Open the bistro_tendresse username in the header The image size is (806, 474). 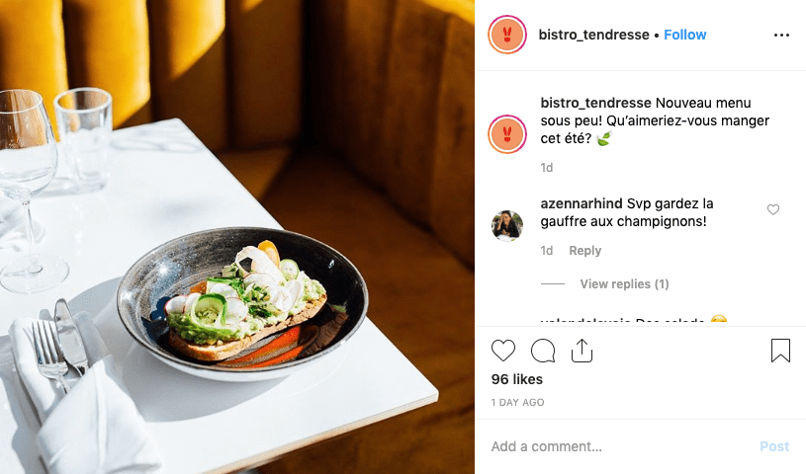pos(593,35)
